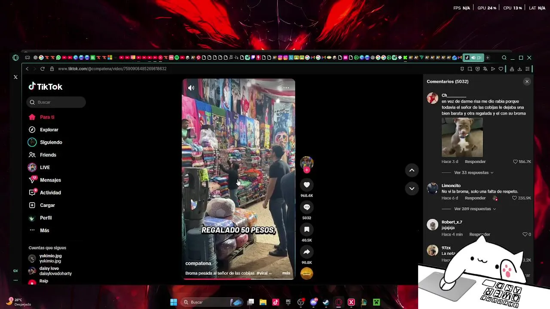Click the compatena username on video
This screenshot has height=309, width=550.
(198, 264)
